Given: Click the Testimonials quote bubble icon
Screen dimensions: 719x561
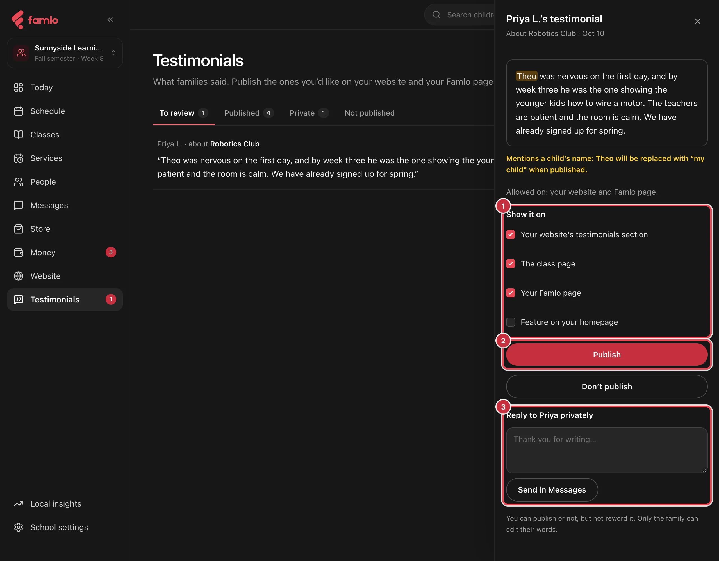Looking at the screenshot, I should [x=19, y=300].
